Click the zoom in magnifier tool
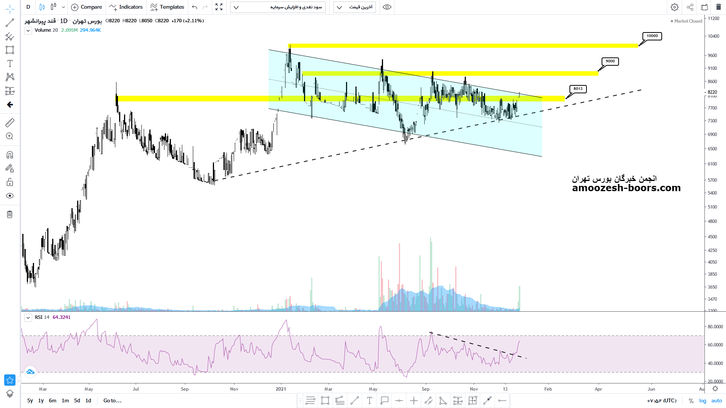 click(x=10, y=136)
